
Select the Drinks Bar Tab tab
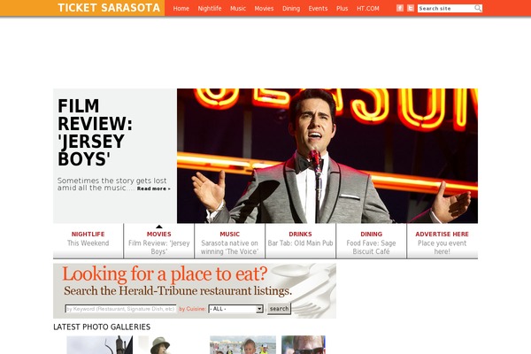pos(300,241)
